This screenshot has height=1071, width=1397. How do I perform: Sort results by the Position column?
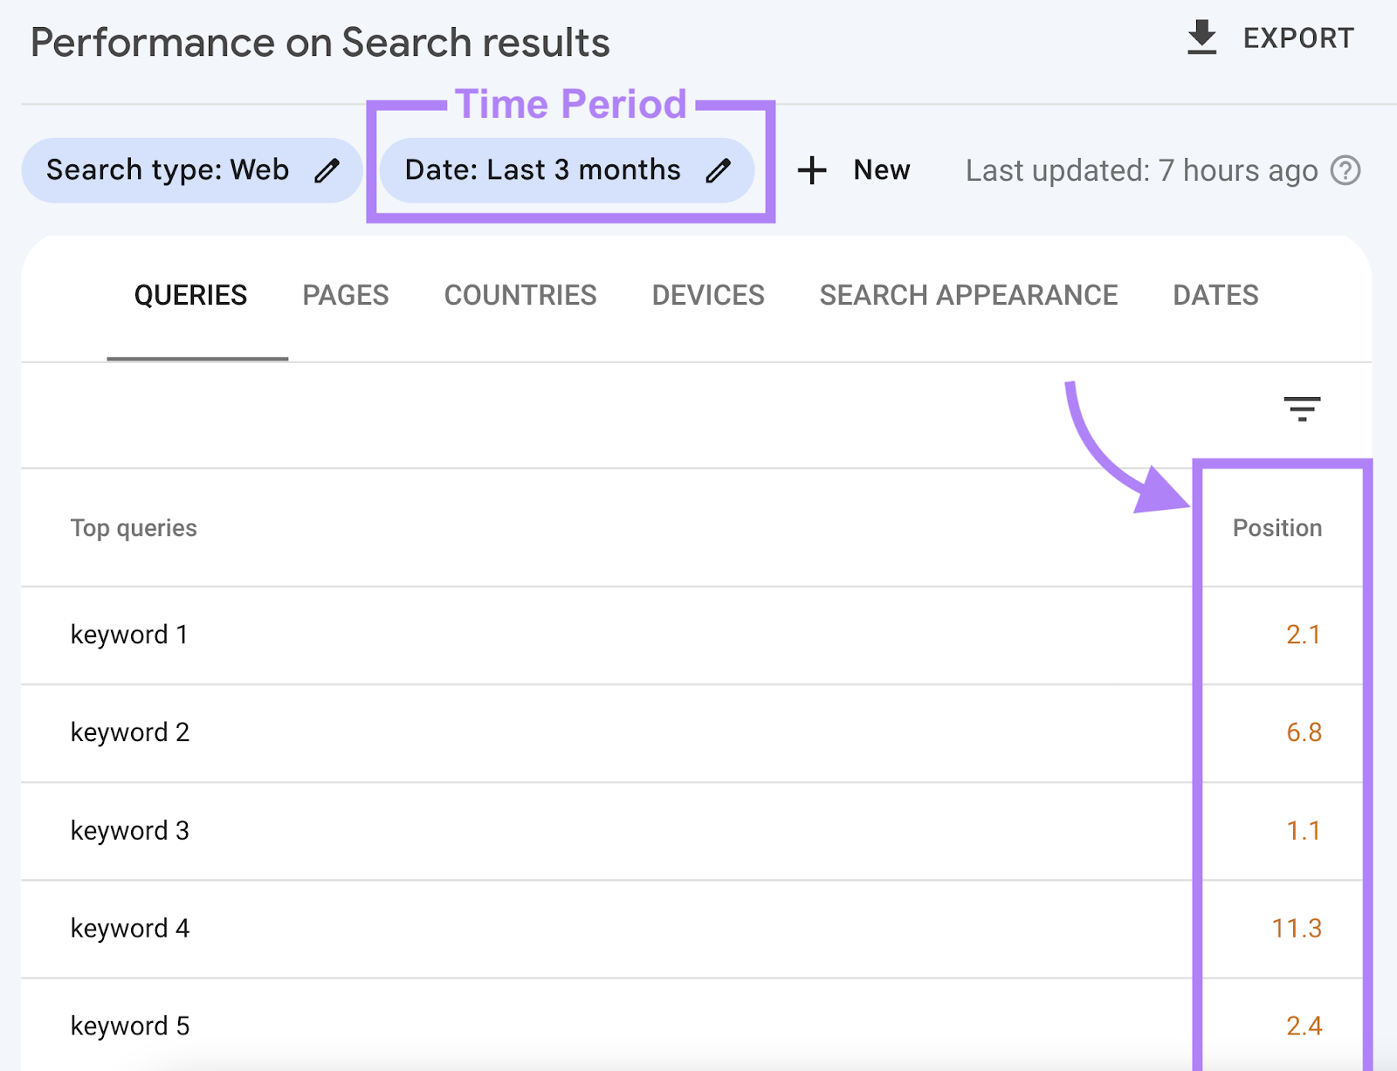(x=1277, y=528)
